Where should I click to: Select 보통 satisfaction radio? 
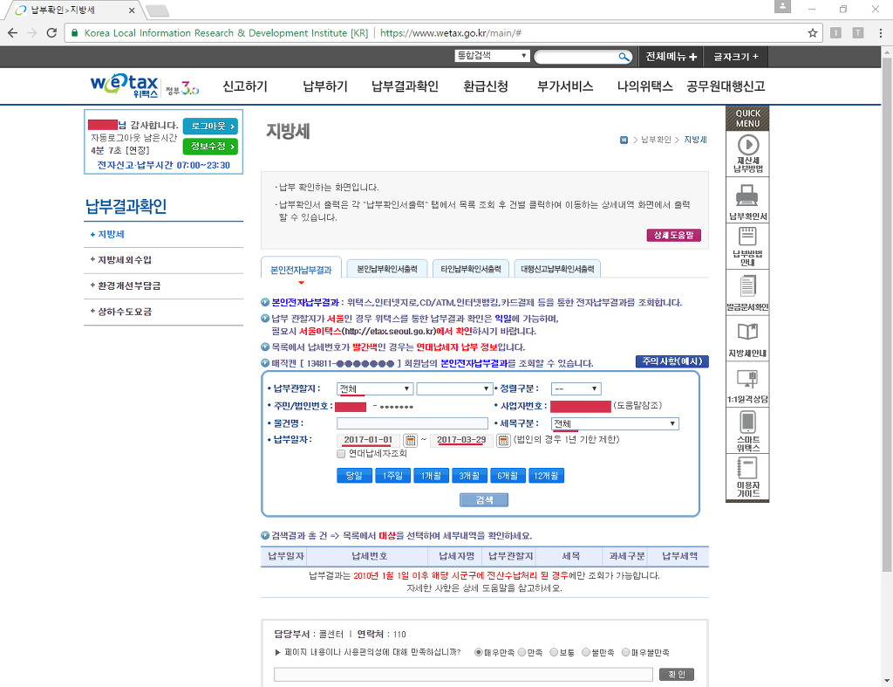(x=554, y=652)
